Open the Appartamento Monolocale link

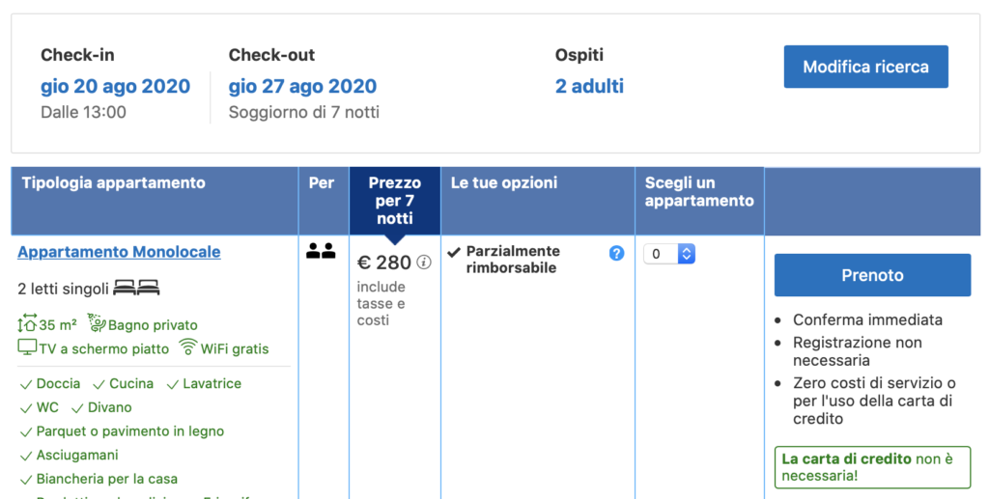[x=119, y=252]
